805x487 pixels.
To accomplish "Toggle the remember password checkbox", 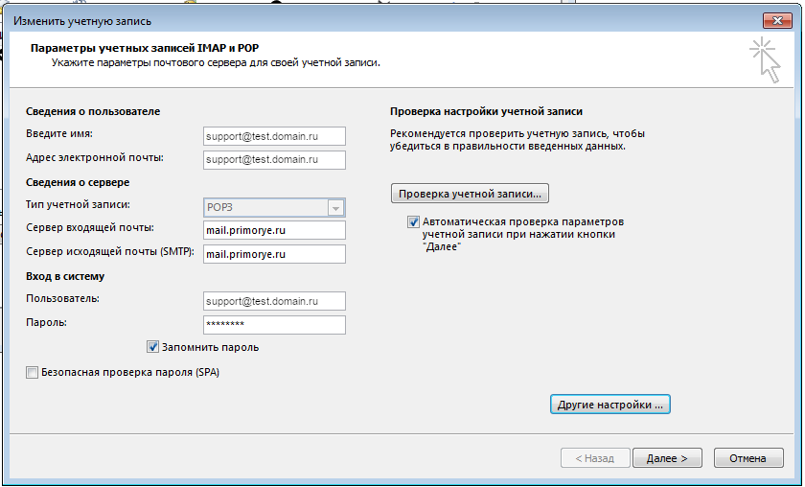I will pos(152,347).
